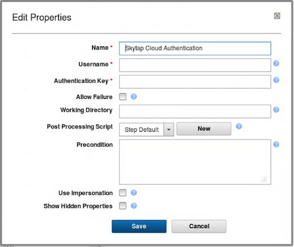294x247 pixels.
Task: Open help icon for Authentication Key field
Action: pyautogui.click(x=276, y=80)
